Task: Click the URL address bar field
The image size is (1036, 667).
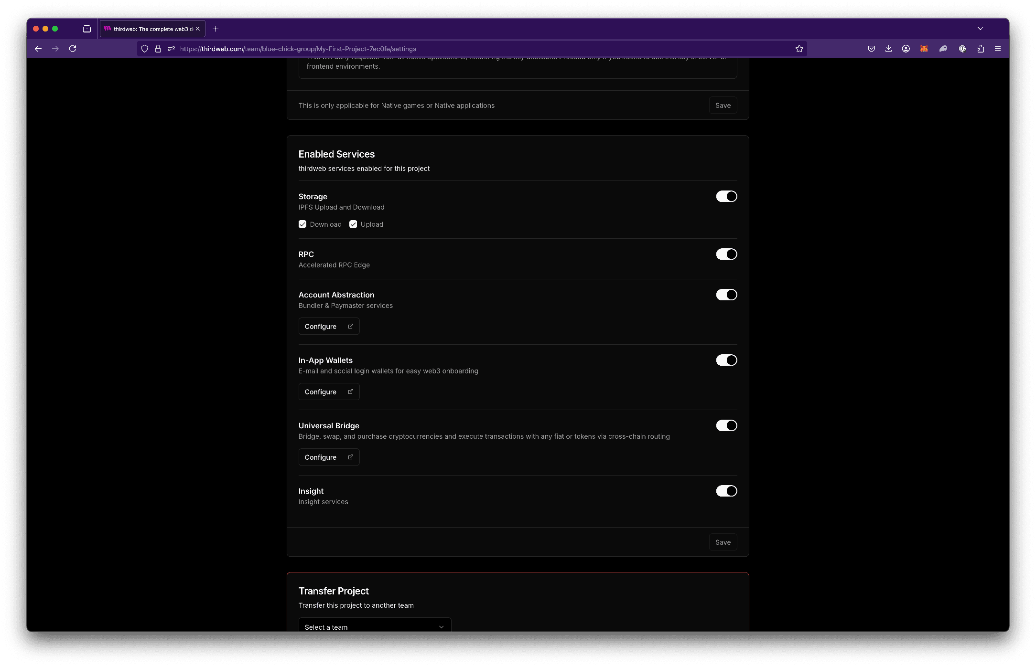Action: pyautogui.click(x=478, y=49)
